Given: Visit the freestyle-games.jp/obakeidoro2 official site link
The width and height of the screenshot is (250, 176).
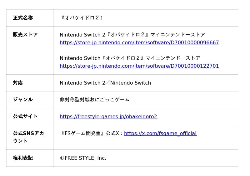Looking at the screenshot, I should [108, 116].
